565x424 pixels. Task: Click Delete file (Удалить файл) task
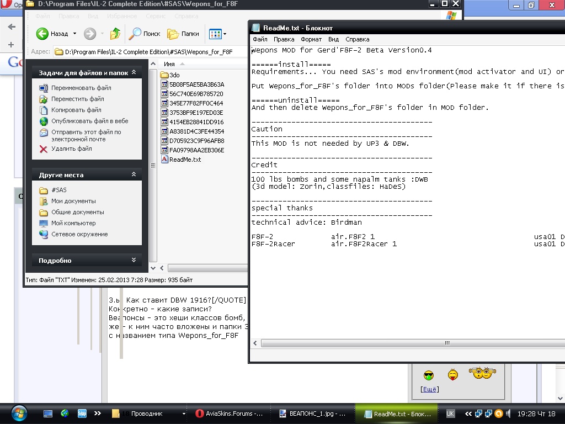pos(71,149)
